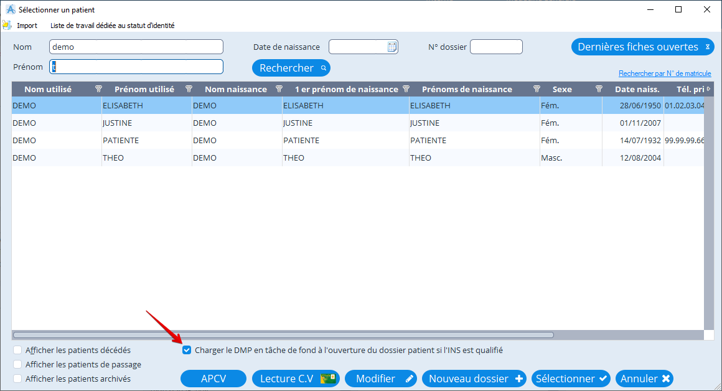Click the calendar icon in Date de naissance

(392, 47)
